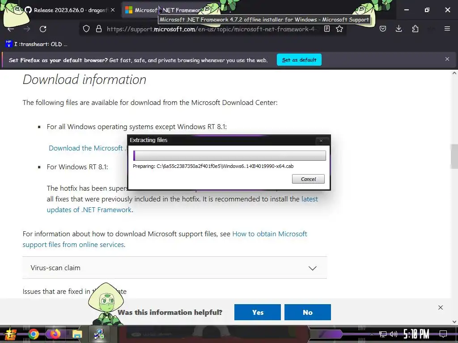Image resolution: width=458 pixels, height=343 pixels.
Task: Open tracking protection shield icon
Action: [86, 29]
